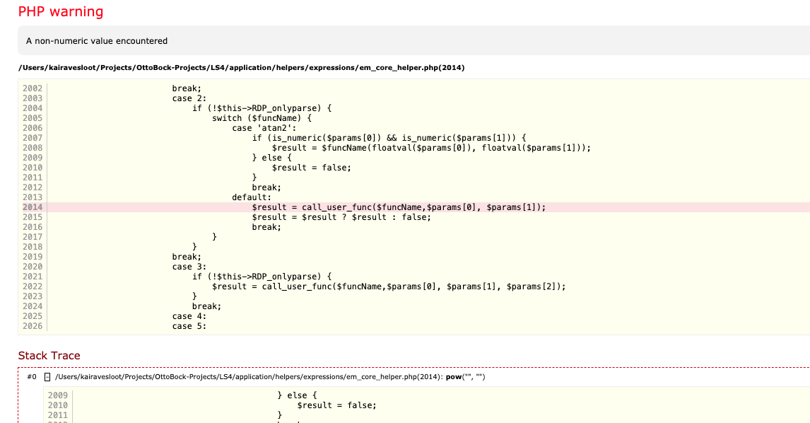Click line number 2009 in stack trace snippet

[x=58, y=395]
